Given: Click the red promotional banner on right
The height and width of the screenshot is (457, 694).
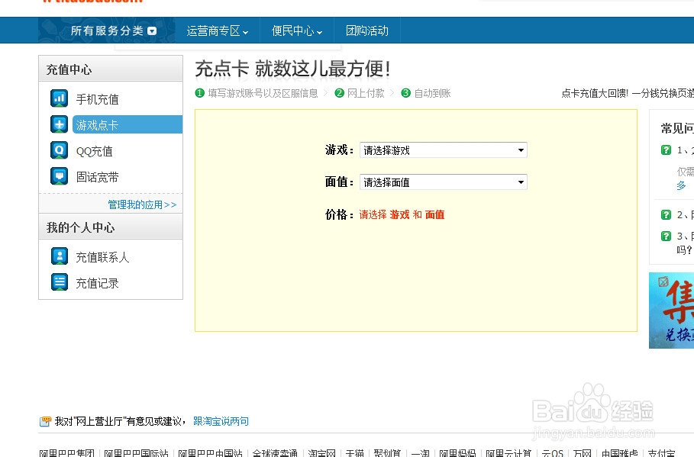Looking at the screenshot, I should tap(671, 311).
